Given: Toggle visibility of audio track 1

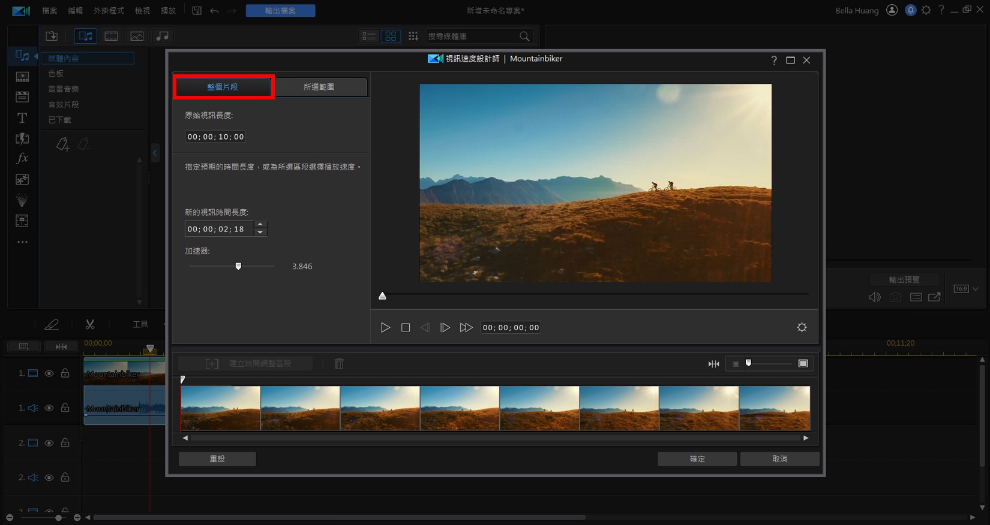Looking at the screenshot, I should click(49, 408).
